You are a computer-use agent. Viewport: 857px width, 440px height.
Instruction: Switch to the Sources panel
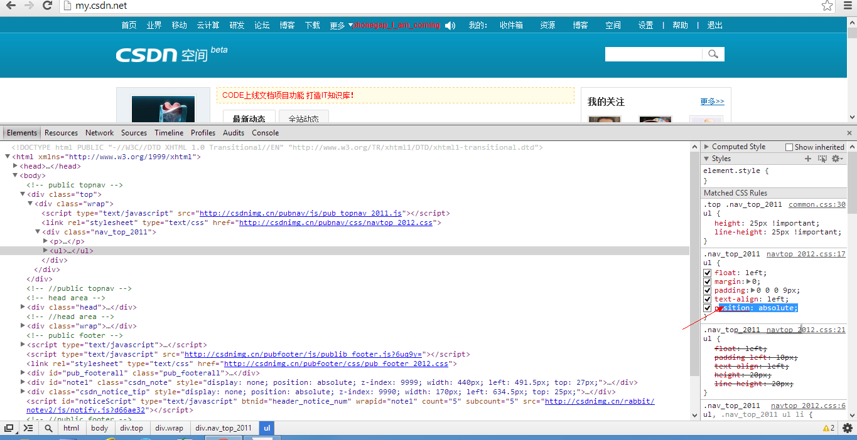(134, 133)
